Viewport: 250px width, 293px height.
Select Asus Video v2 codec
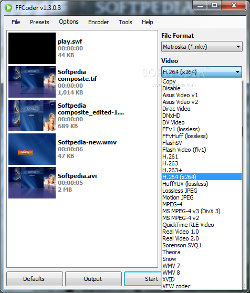pyautogui.click(x=202, y=102)
